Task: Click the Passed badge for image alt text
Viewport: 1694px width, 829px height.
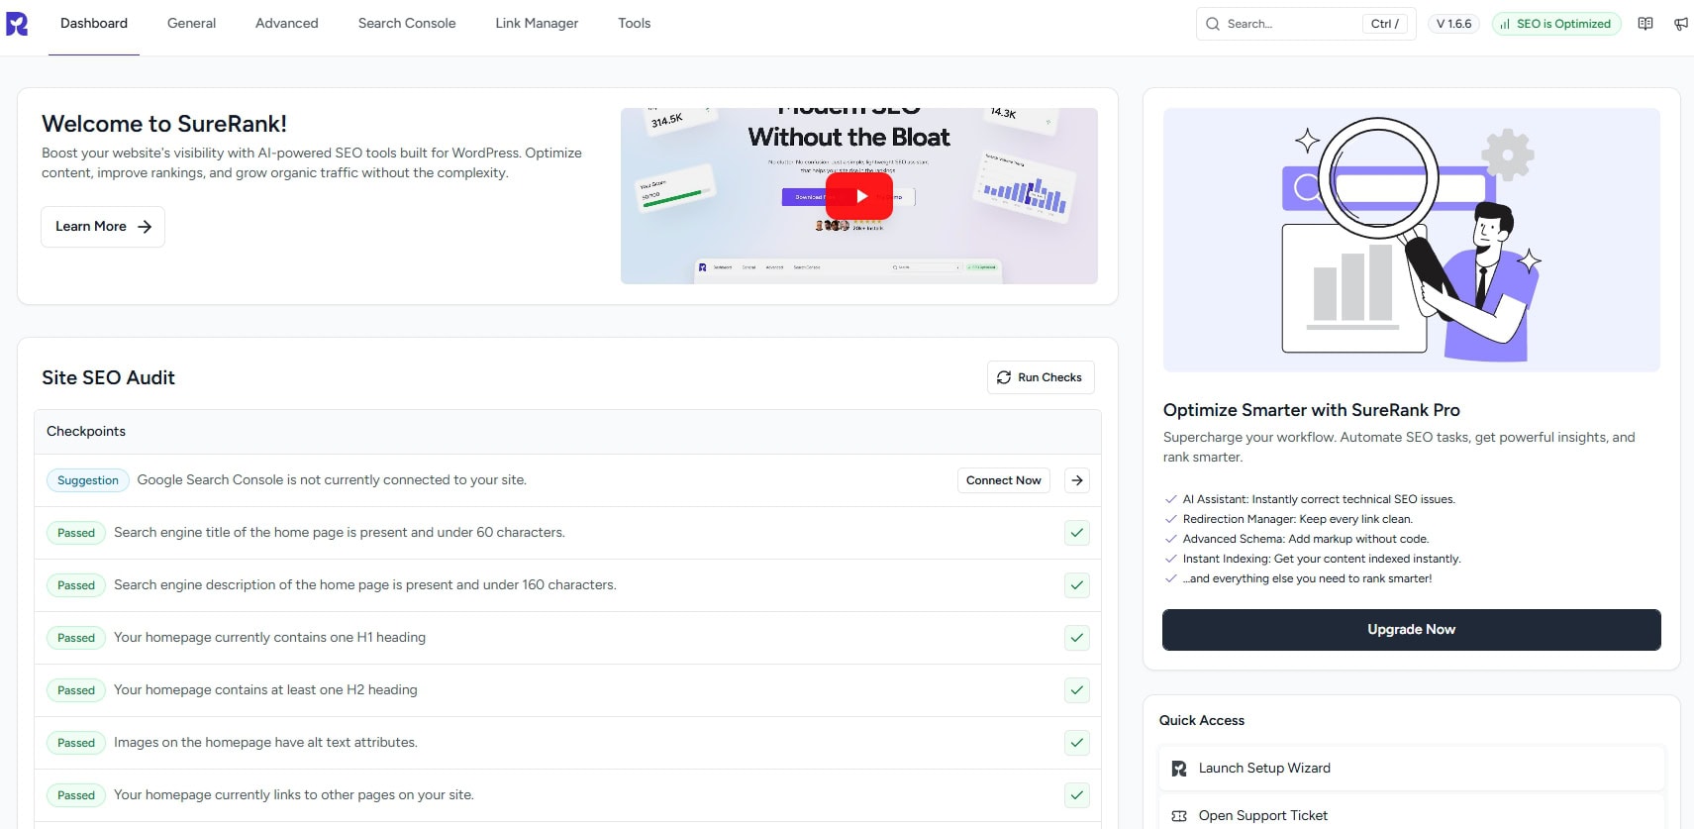Action: click(x=76, y=743)
